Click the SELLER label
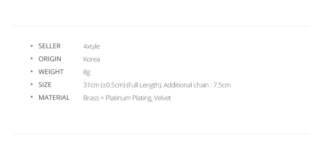Screen dimensions: 323x161 (50, 46)
